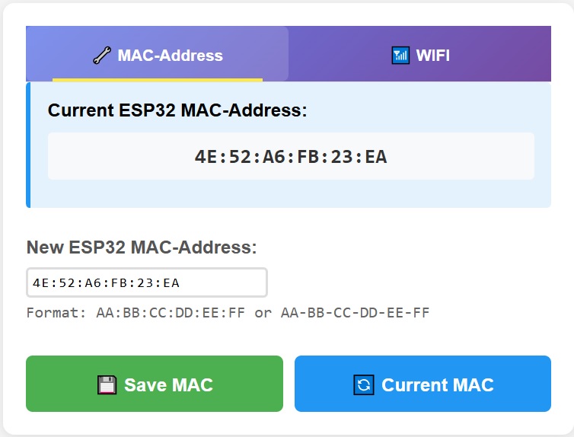Viewport: 574px width, 437px height.
Task: Click the AA-BB-CC-DD-EE-FF dash format example
Action: click(x=356, y=313)
